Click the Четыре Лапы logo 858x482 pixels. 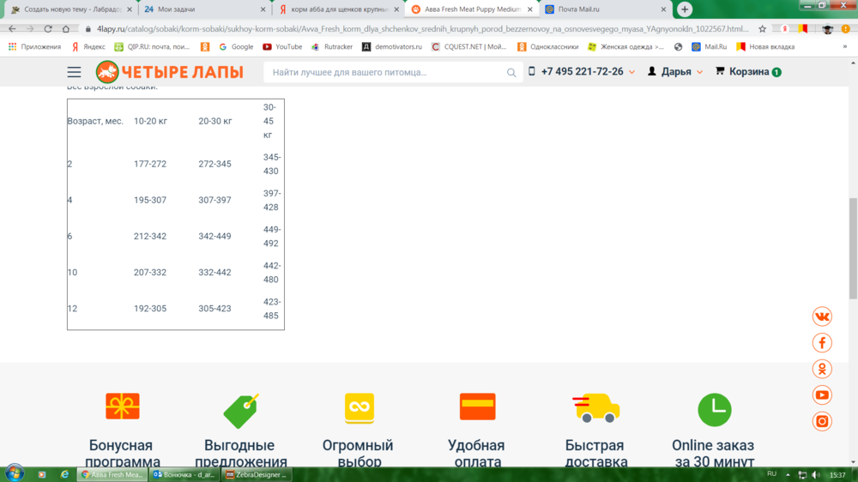169,72
